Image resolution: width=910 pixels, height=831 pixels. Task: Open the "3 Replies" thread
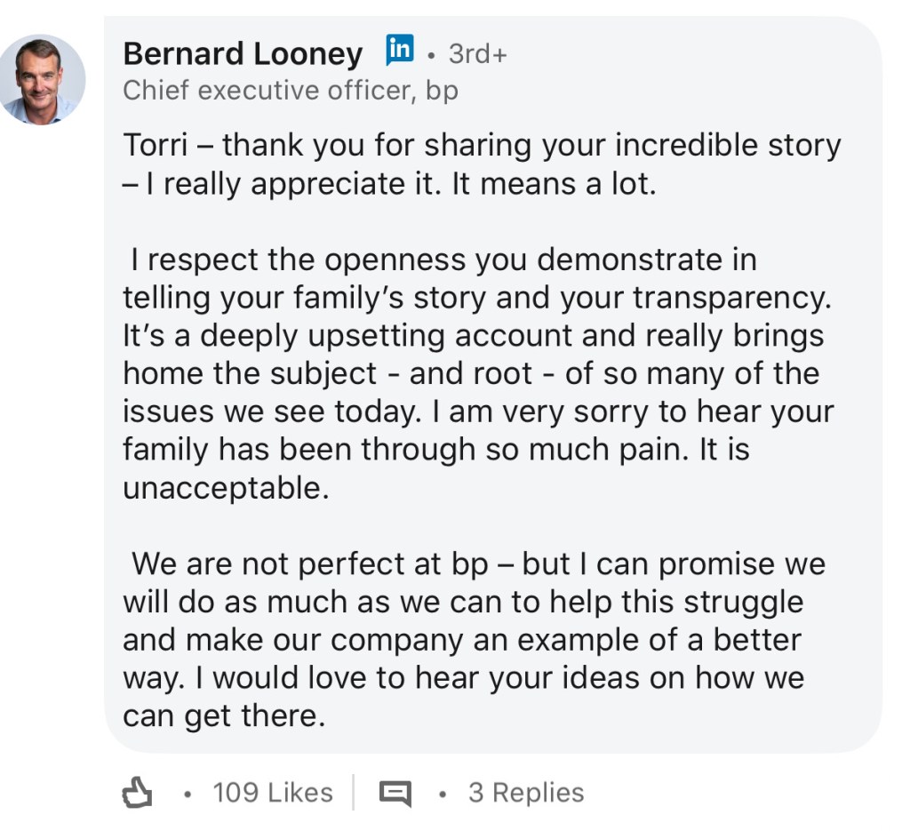[x=526, y=793]
